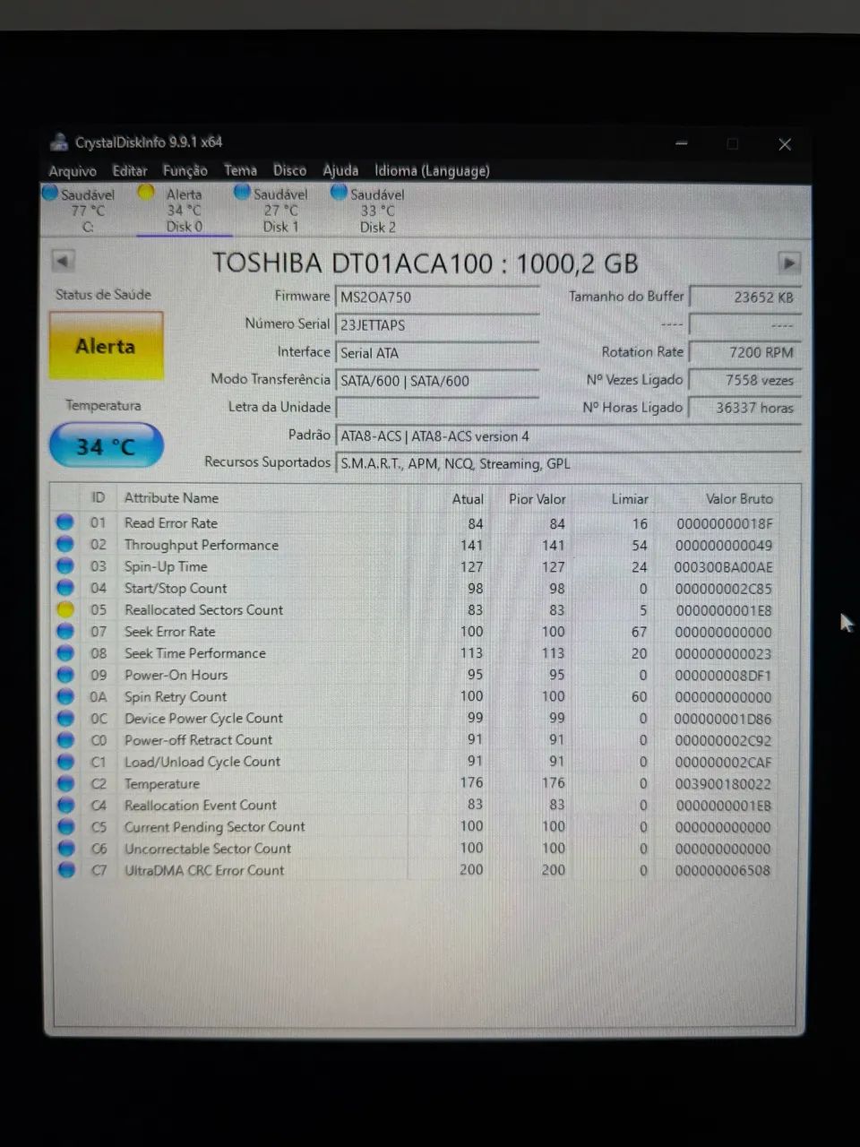Open the Idioma (Language) menu

tap(432, 170)
